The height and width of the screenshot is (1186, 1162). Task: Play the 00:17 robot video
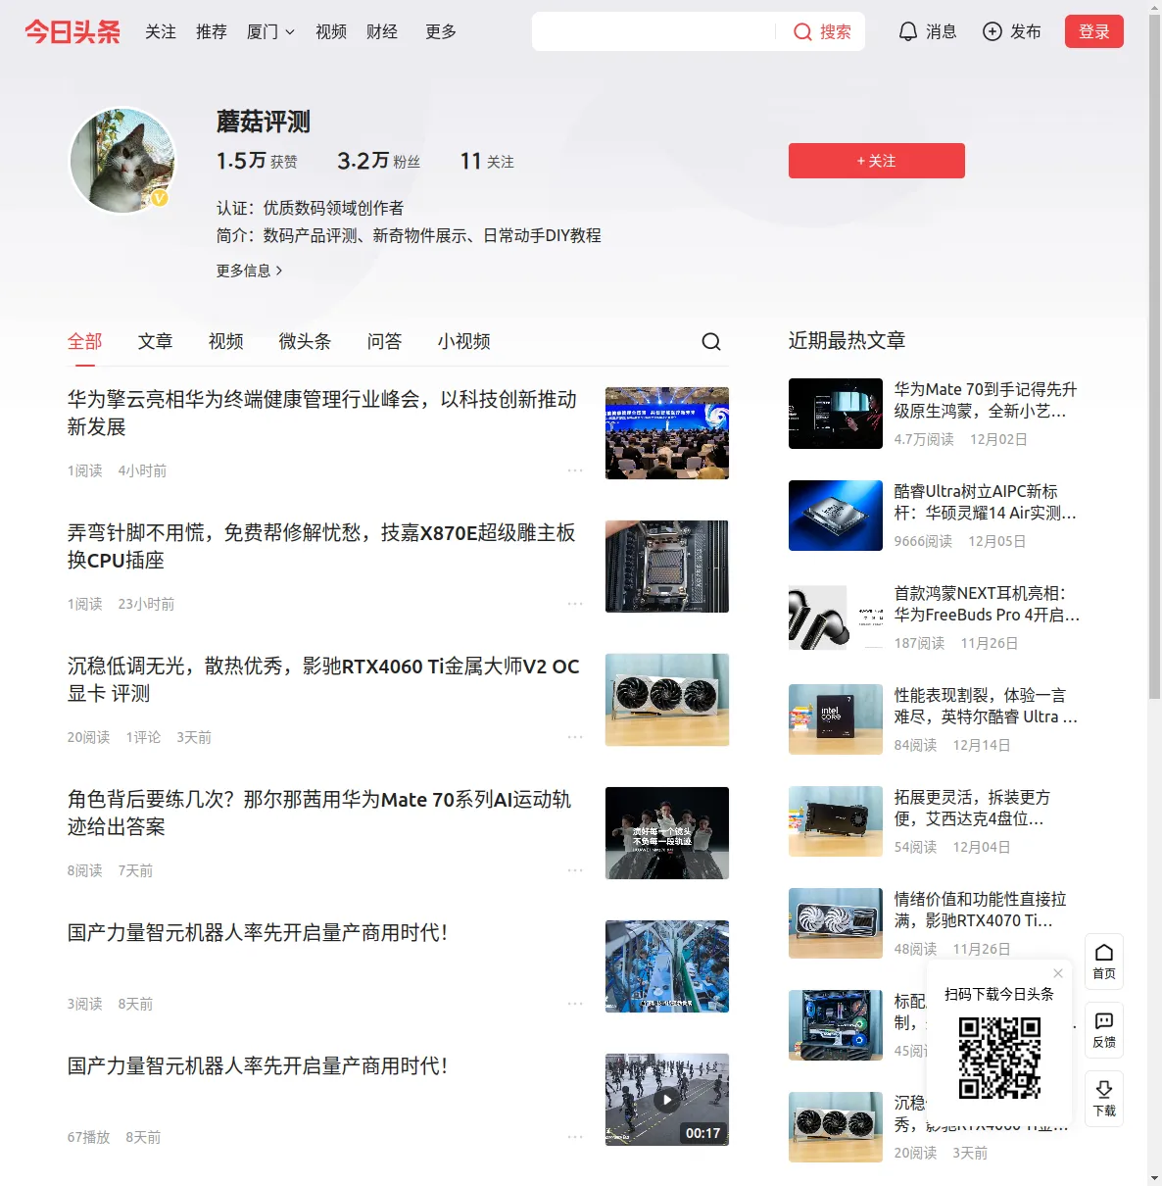[667, 1100]
